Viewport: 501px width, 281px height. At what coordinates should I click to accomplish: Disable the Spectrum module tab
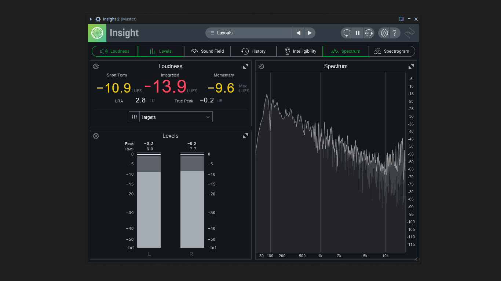345,51
